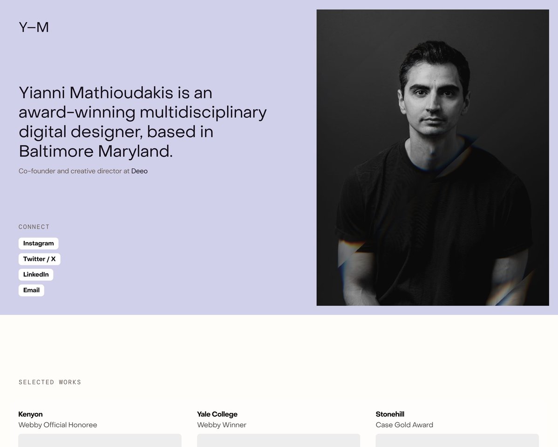Viewport: 558px width, 447px height.
Task: Open the Deeo link
Action: click(140, 171)
